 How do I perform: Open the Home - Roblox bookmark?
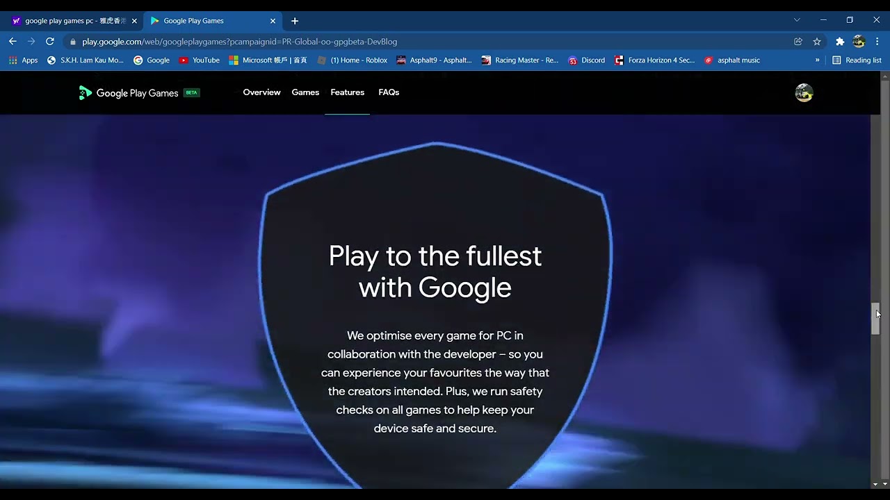click(352, 60)
